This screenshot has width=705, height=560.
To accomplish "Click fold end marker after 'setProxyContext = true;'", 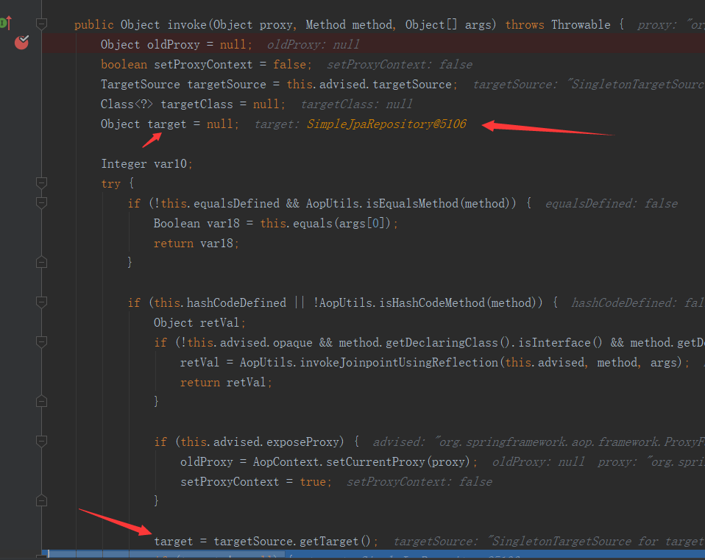I will [x=41, y=500].
